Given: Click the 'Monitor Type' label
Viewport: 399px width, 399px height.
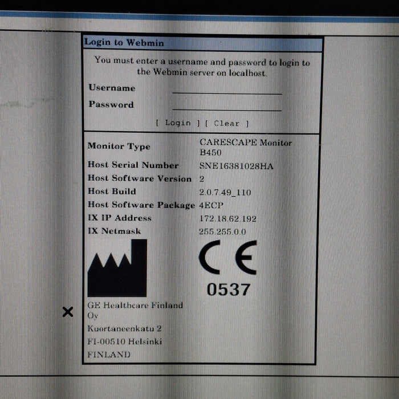Looking at the screenshot, I should [119, 146].
